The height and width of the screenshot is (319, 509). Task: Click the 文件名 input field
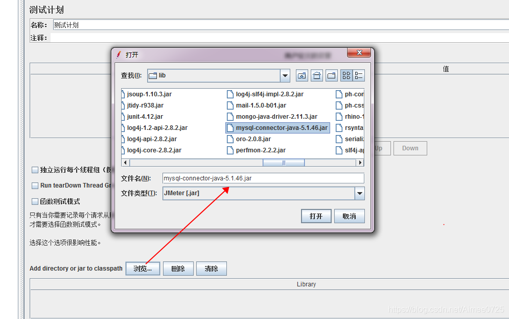[263, 178]
